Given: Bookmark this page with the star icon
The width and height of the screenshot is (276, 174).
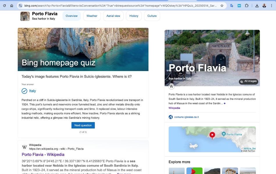Looking at the screenshot, I should tap(222, 6).
